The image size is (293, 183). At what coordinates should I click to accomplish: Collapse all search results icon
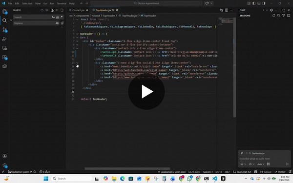click(62, 10)
